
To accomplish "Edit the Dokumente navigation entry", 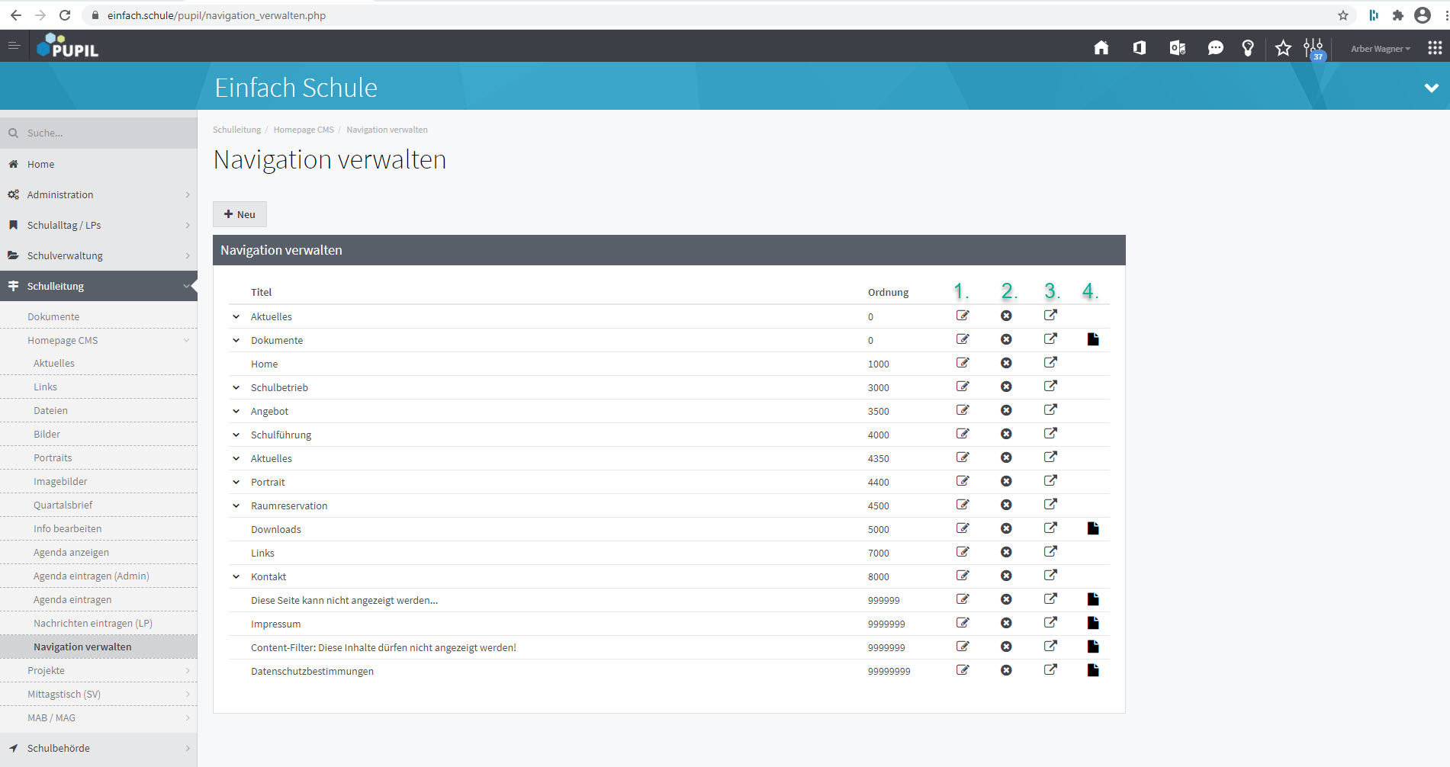I will [x=963, y=339].
